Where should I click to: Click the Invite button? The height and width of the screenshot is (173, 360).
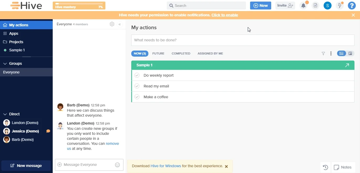click(285, 6)
